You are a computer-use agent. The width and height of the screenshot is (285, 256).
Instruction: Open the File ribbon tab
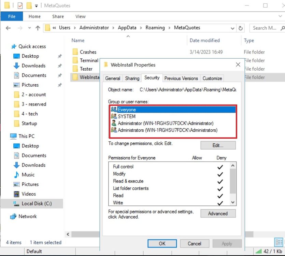(x=12, y=16)
